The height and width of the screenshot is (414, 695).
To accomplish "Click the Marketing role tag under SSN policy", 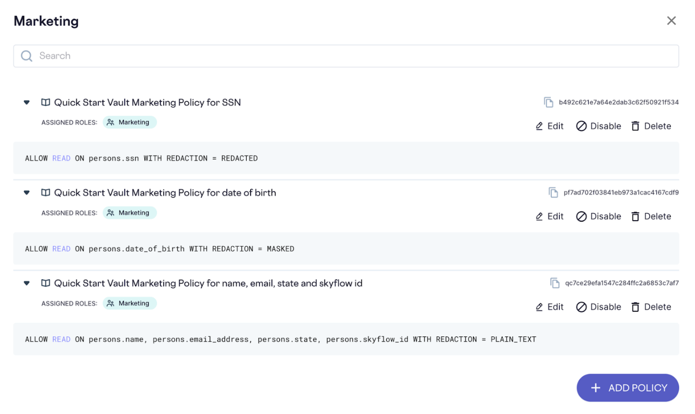I will pos(130,122).
